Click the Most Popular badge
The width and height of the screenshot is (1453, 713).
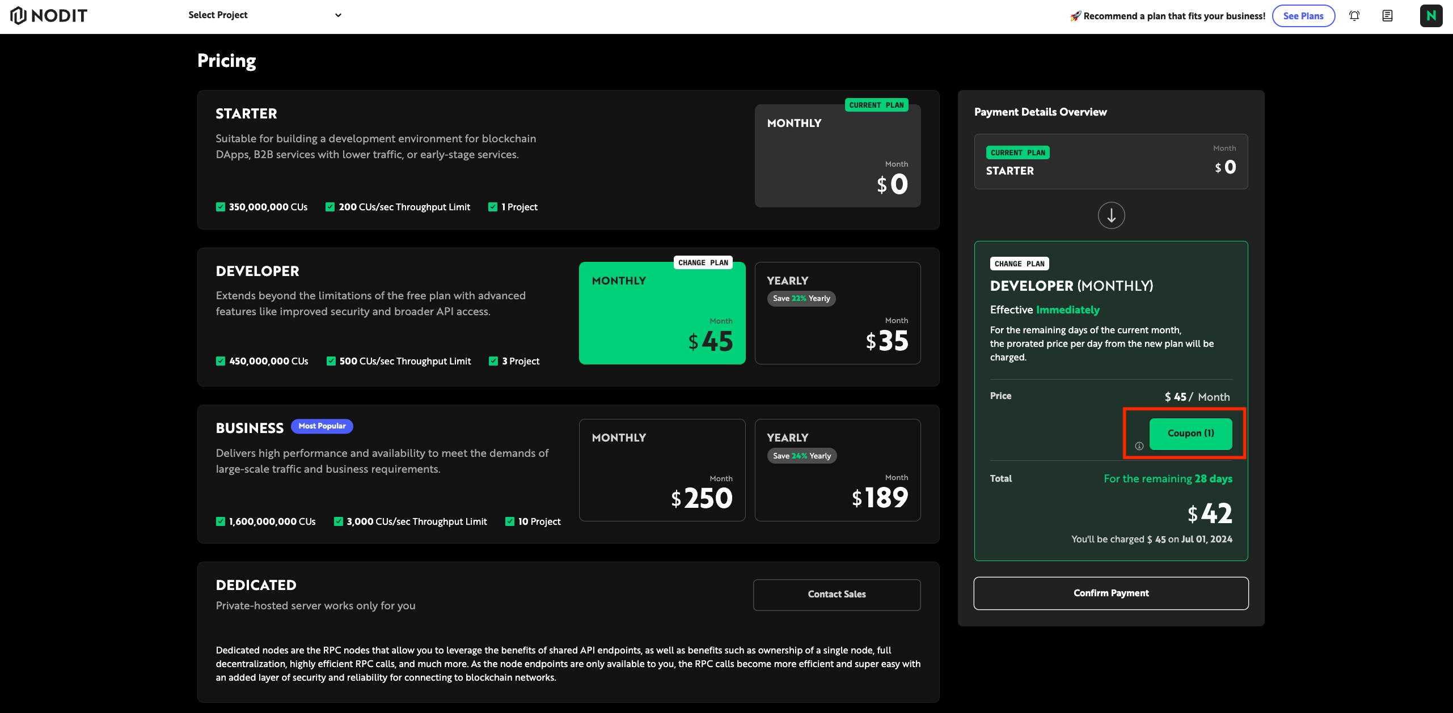tap(322, 426)
